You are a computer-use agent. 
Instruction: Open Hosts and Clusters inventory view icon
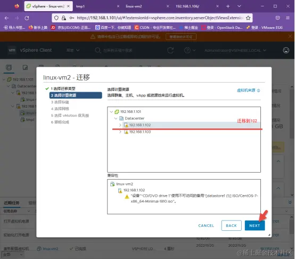click(9, 67)
